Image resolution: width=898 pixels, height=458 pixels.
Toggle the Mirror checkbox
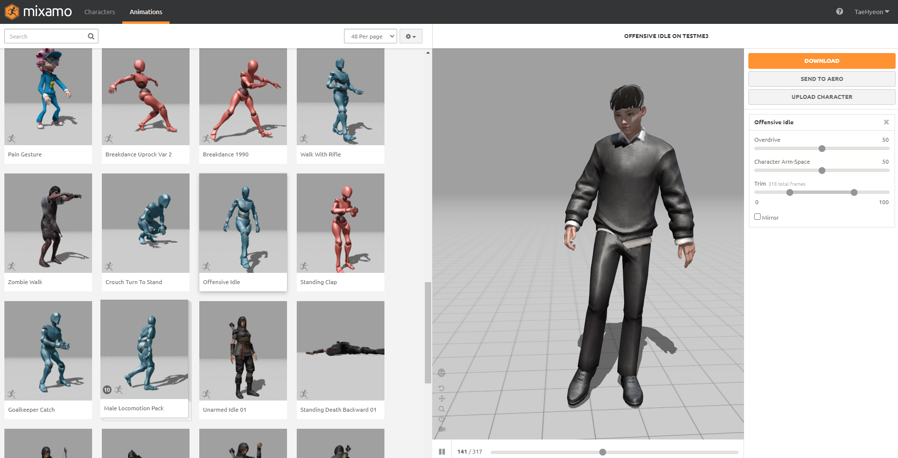[757, 217]
